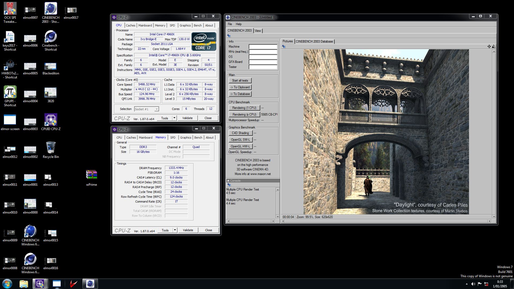Open CINEBENCH 2003 Database tab
Screen dimensions: 514x289
coord(314,41)
